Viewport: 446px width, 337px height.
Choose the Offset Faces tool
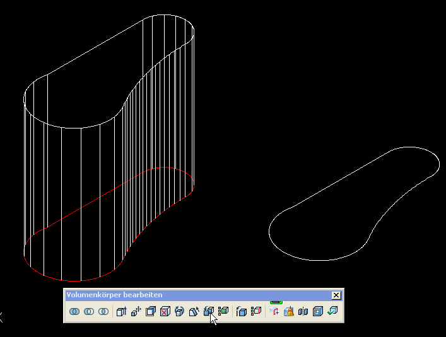tap(151, 311)
